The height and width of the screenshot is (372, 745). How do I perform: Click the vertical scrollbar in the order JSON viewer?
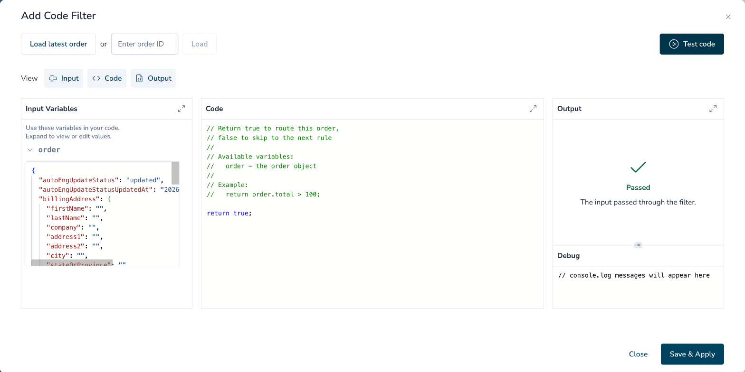click(x=175, y=173)
